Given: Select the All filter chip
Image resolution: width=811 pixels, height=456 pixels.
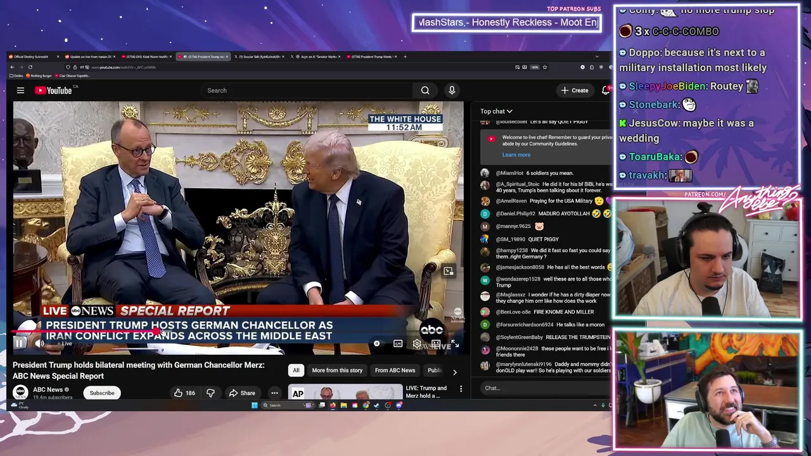Looking at the screenshot, I should (296, 370).
